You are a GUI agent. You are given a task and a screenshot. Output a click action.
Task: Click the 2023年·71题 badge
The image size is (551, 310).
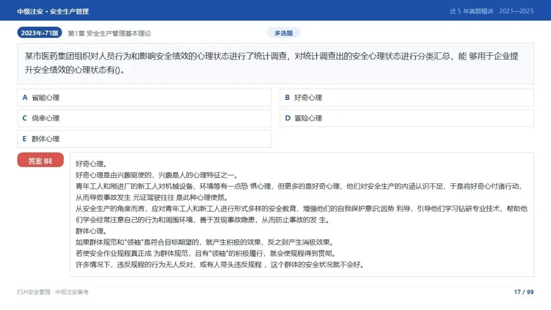click(x=39, y=33)
